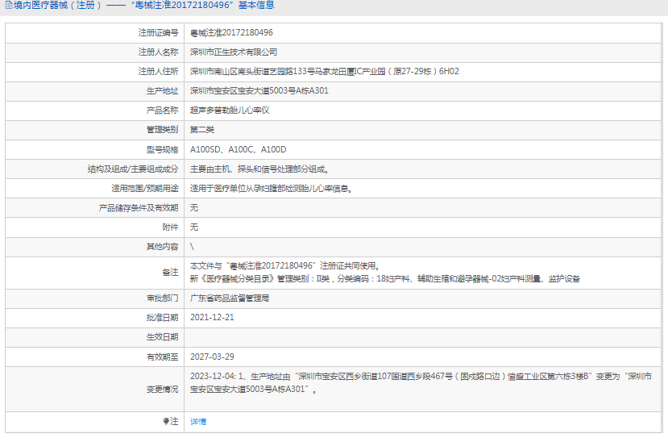The height and width of the screenshot is (438, 668).
Task: Select expiry date 2027-03-29
Action: 212,357
